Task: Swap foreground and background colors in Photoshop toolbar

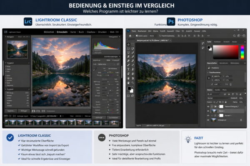Action: pos(132,87)
